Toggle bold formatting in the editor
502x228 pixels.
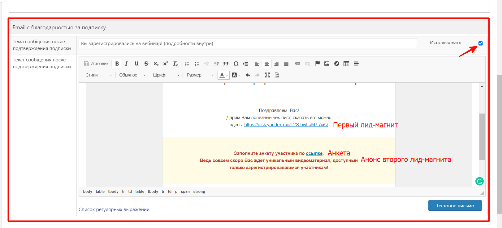pos(117,64)
